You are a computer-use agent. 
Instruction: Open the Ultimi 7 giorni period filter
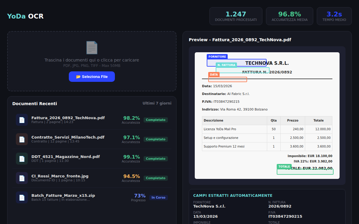[157, 103]
